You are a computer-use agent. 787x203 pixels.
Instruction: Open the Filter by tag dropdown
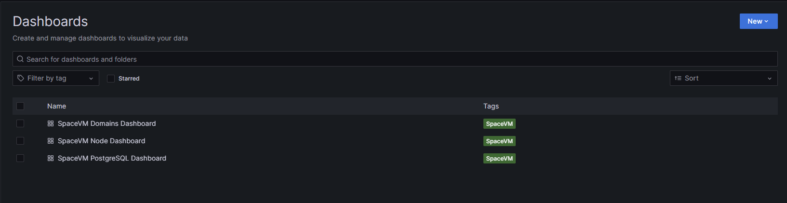56,78
